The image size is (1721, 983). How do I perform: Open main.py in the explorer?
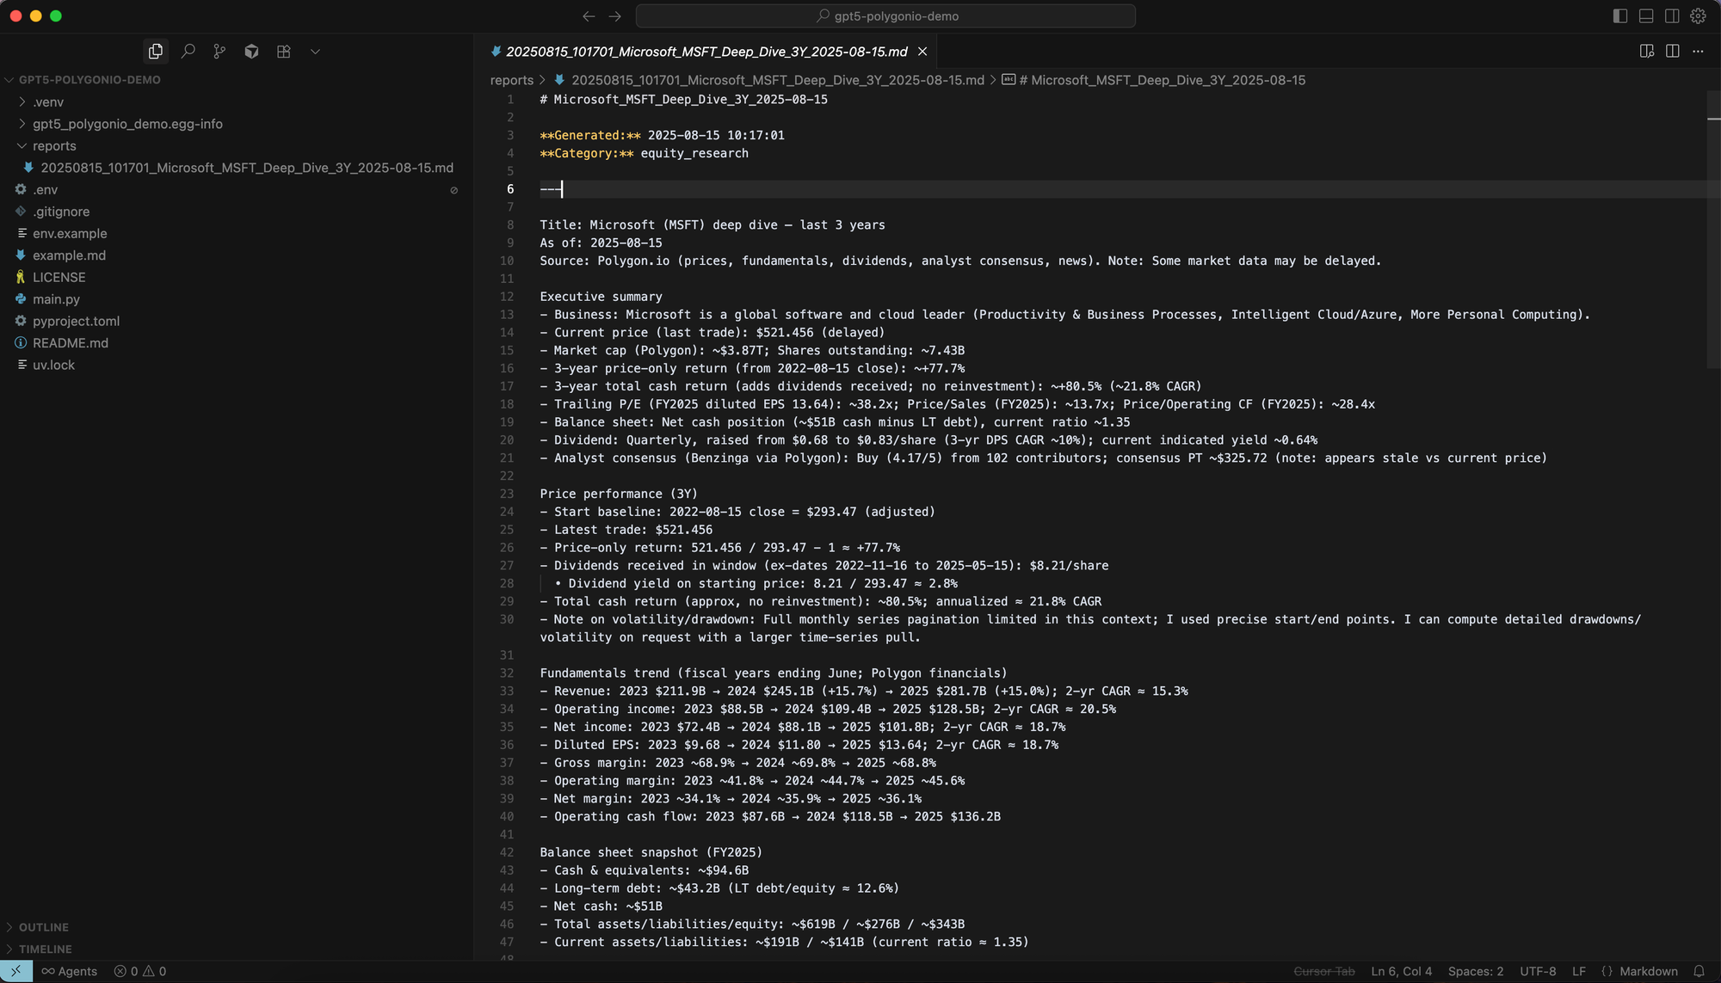pyautogui.click(x=56, y=298)
